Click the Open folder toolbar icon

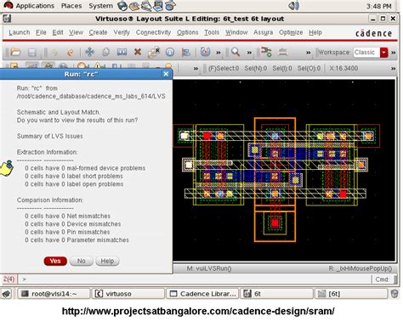15,52
